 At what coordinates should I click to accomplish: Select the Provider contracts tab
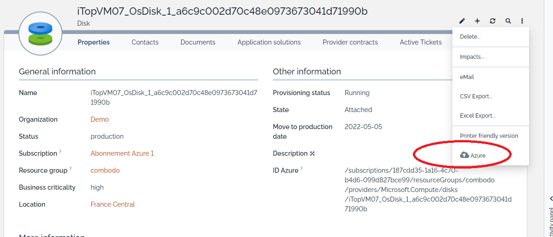(x=350, y=42)
